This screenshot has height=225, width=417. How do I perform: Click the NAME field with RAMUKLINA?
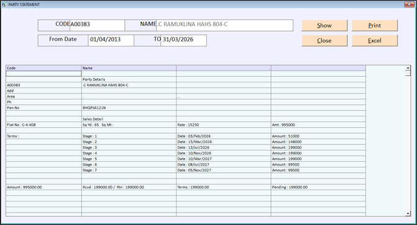(x=224, y=25)
